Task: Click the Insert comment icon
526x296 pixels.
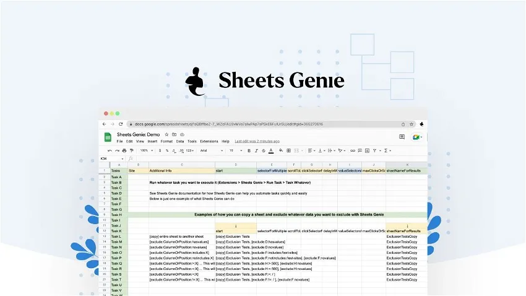Action: click(x=360, y=150)
